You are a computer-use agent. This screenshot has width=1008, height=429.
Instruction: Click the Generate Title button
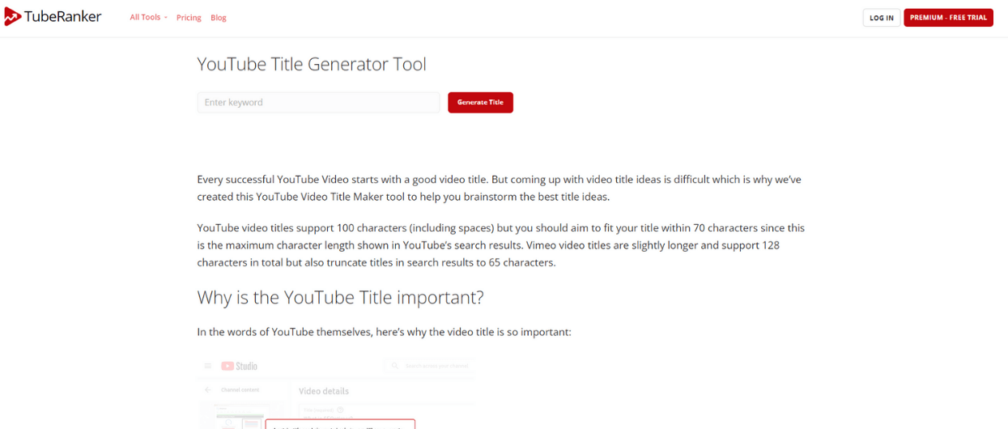(480, 103)
